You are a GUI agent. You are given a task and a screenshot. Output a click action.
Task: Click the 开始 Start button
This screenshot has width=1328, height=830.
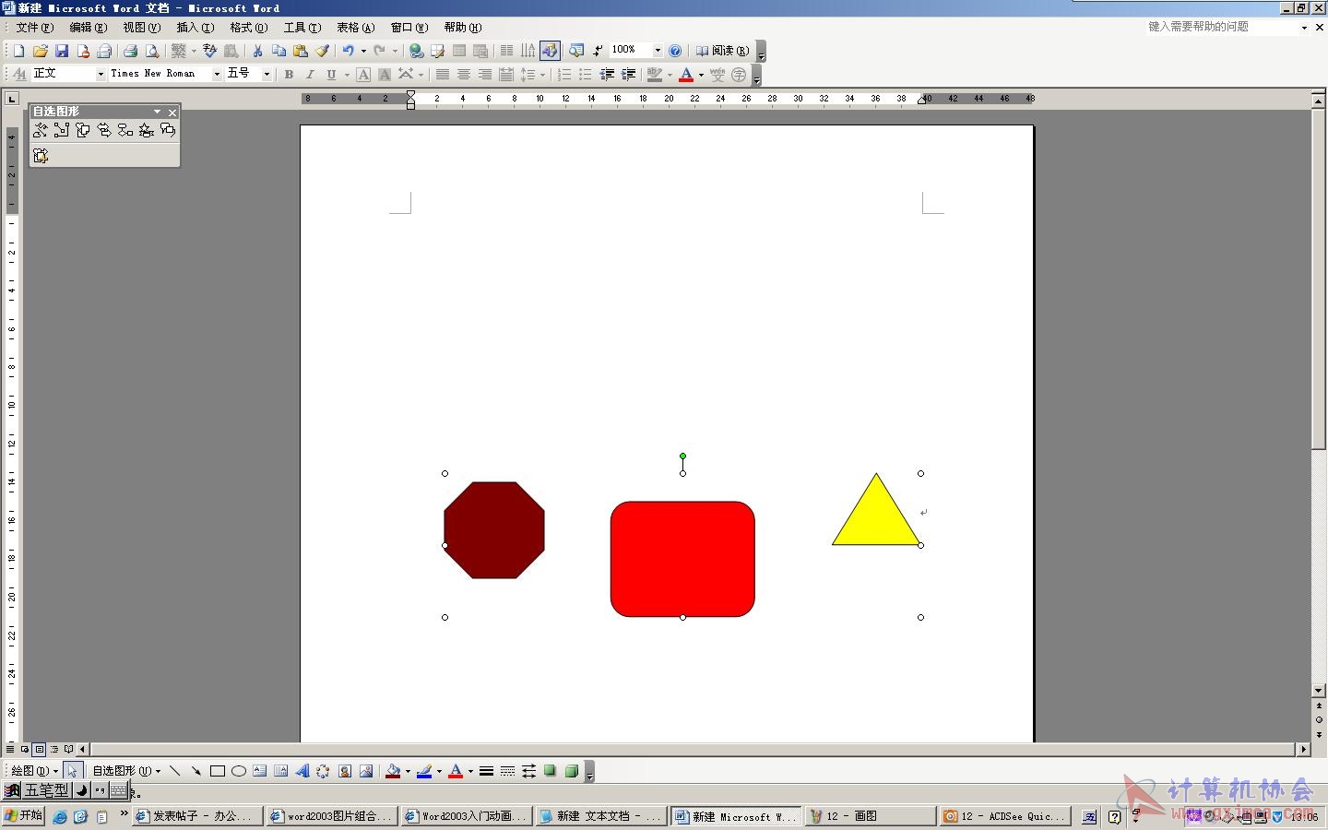24,816
